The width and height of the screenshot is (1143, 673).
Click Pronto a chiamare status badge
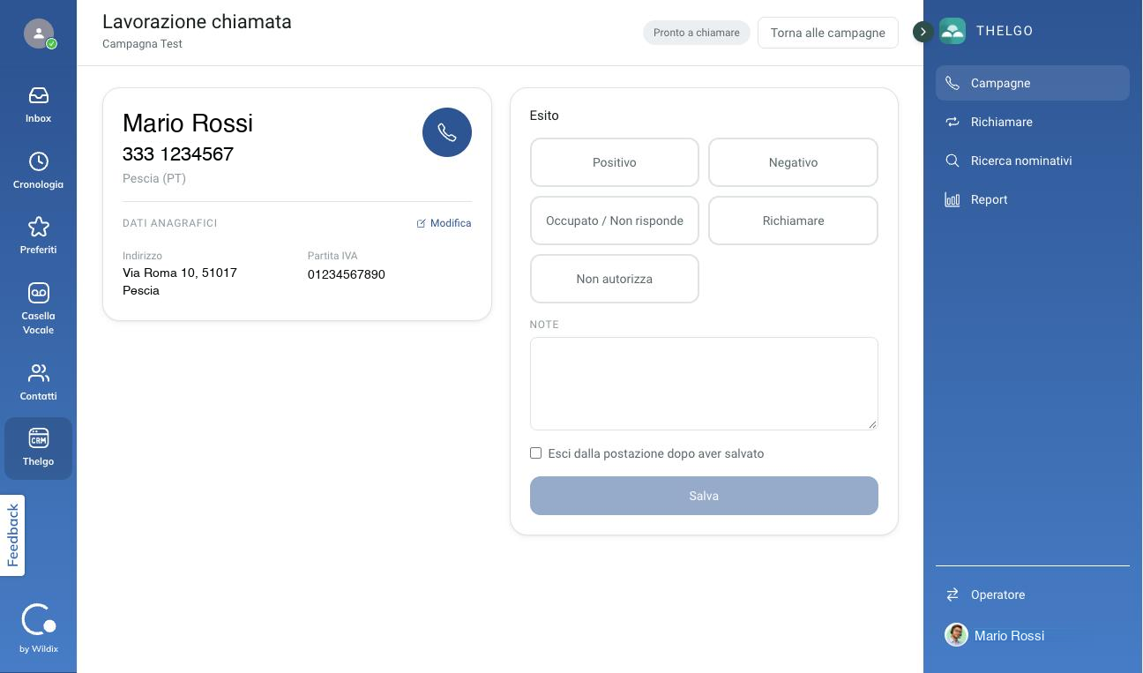point(697,33)
